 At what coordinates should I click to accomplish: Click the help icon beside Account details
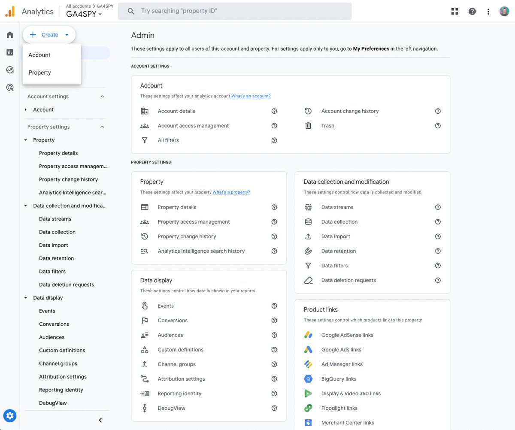274,111
